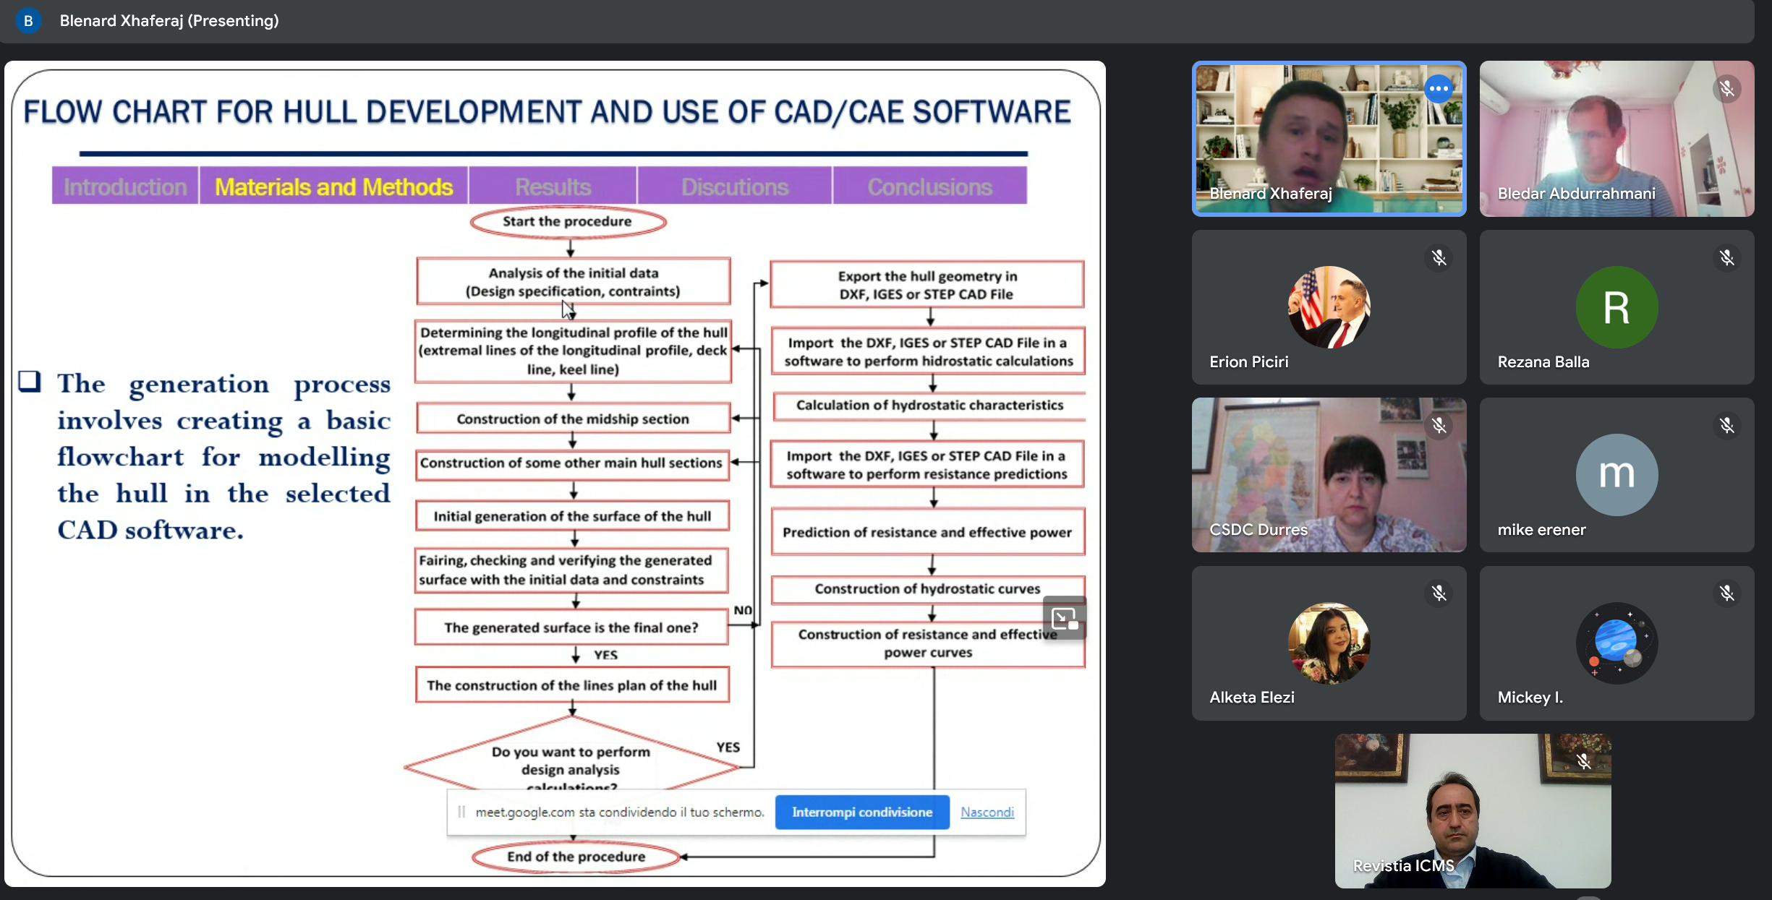Select Blenard Xhaferaj's video thumbnail

(1329, 139)
